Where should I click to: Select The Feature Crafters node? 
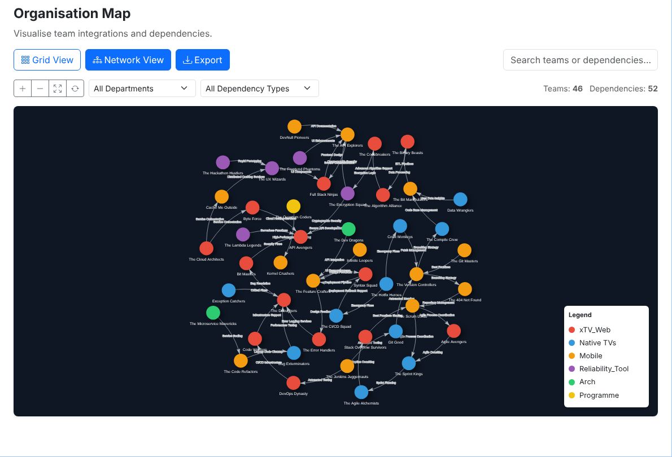click(x=313, y=281)
